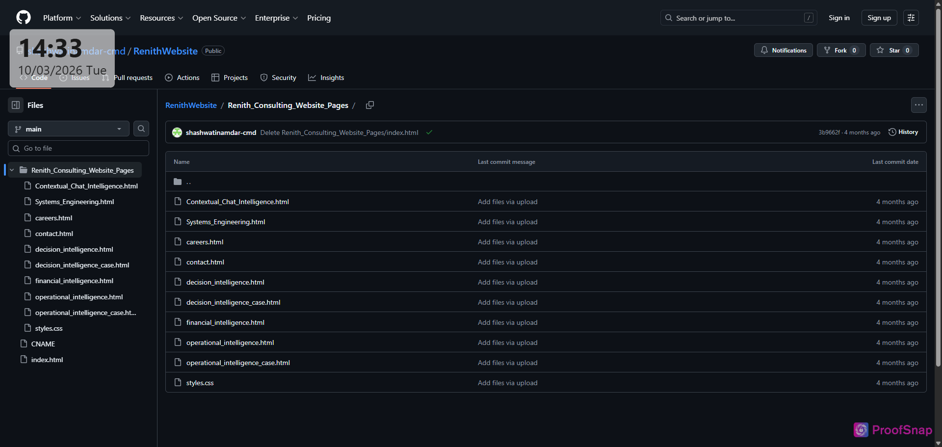Search files using the magnifier button
This screenshot has width=942, height=447.
pyautogui.click(x=141, y=129)
